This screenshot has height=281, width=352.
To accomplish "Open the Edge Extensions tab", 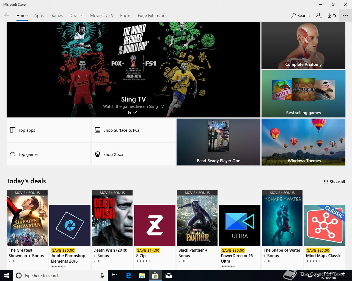I will [x=152, y=16].
